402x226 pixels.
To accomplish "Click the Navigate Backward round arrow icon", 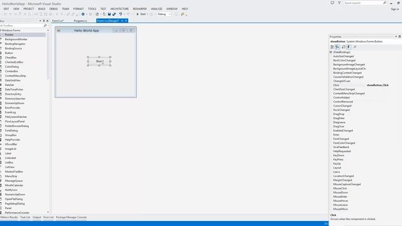I will [83, 14].
